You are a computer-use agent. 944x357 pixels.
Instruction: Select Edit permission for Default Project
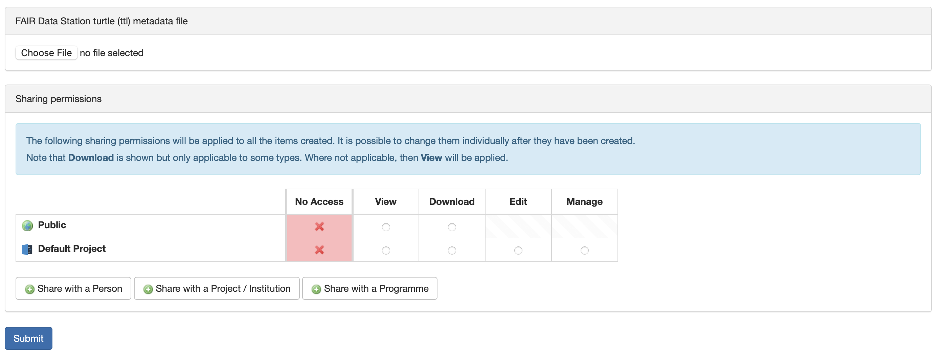pyautogui.click(x=518, y=251)
